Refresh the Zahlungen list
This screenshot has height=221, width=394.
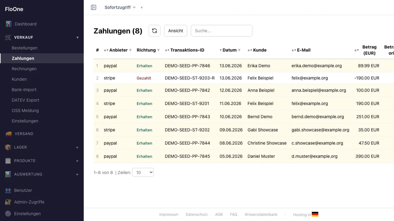click(x=155, y=31)
